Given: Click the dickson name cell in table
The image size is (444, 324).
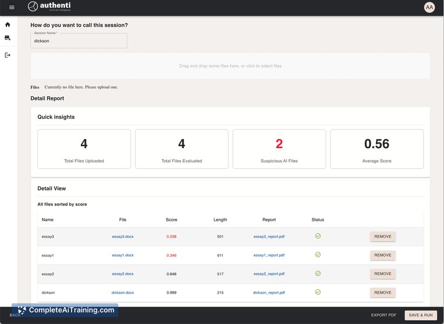Looking at the screenshot, I should coord(48,293).
